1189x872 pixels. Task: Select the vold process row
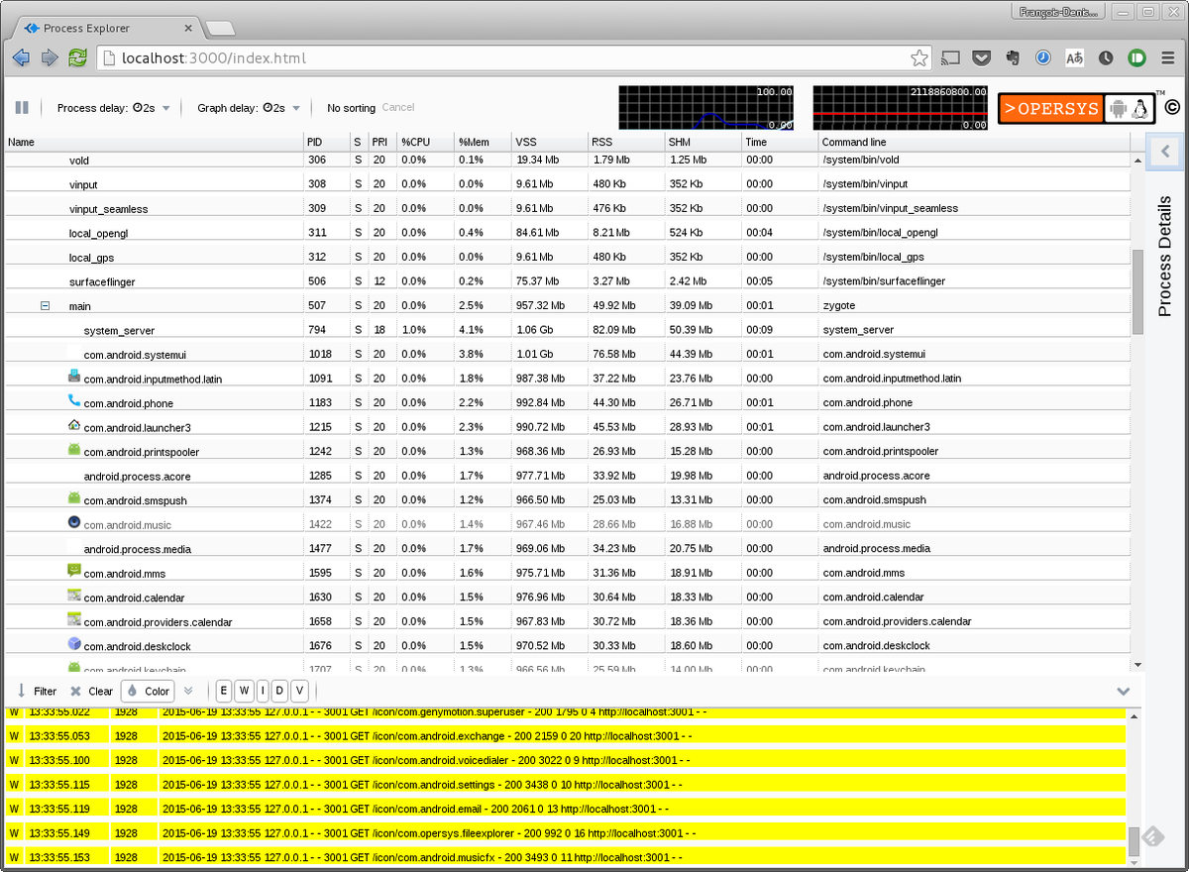[569, 160]
